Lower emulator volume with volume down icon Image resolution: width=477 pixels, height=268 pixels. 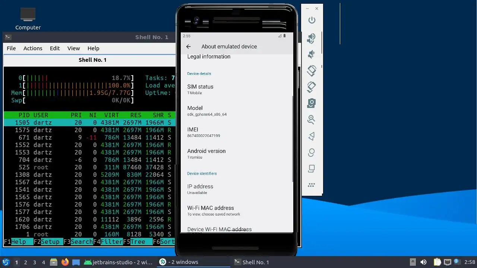tap(312, 55)
